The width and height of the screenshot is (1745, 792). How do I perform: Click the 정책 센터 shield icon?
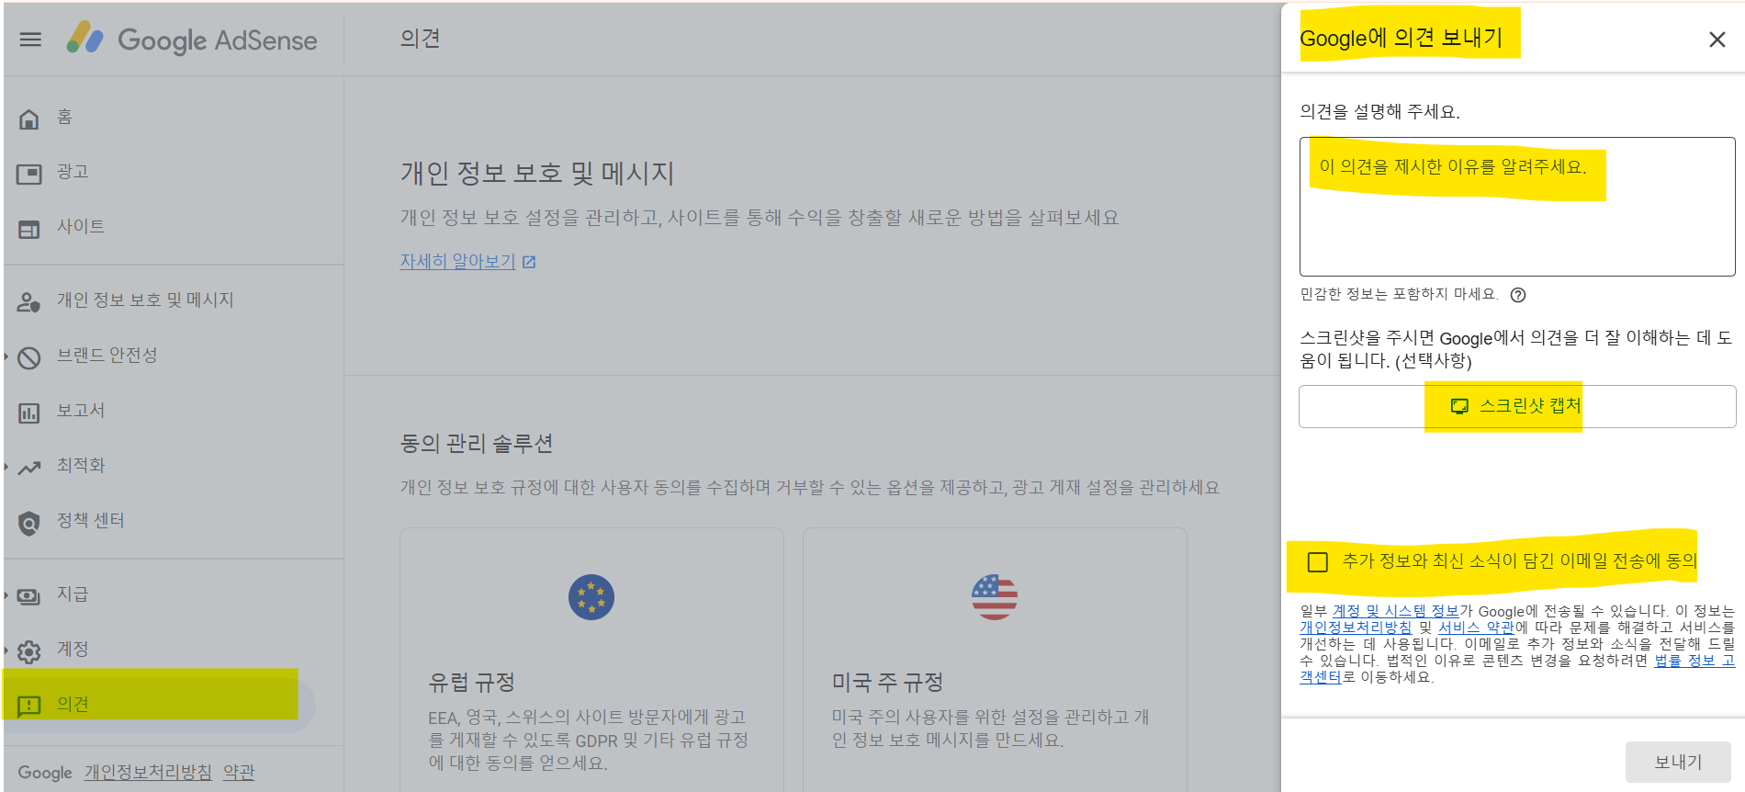[x=29, y=523]
